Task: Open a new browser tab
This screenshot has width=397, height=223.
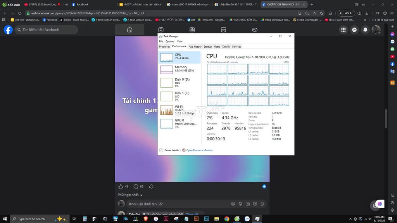Action: pos(312,5)
